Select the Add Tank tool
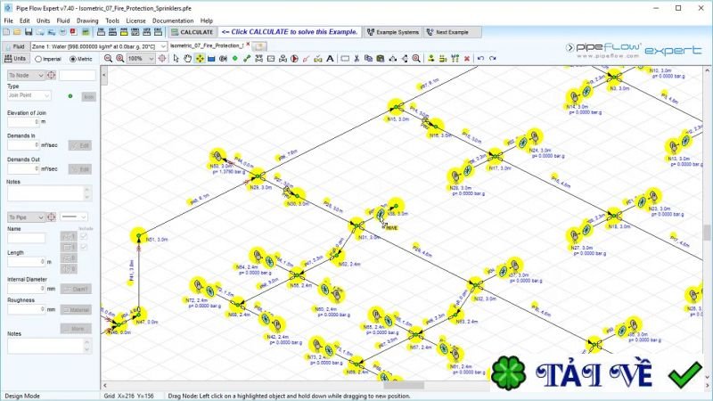 (x=211, y=58)
